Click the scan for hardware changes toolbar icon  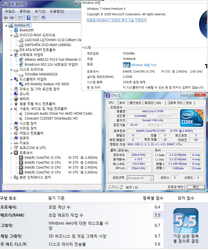coord(43,18)
